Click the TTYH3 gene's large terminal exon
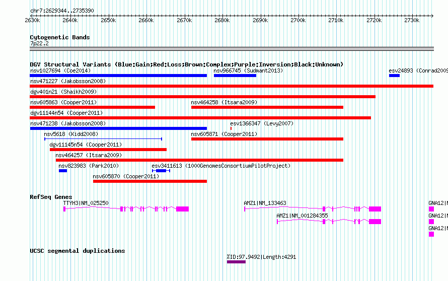The height and width of the screenshot is (281, 448). point(182,209)
